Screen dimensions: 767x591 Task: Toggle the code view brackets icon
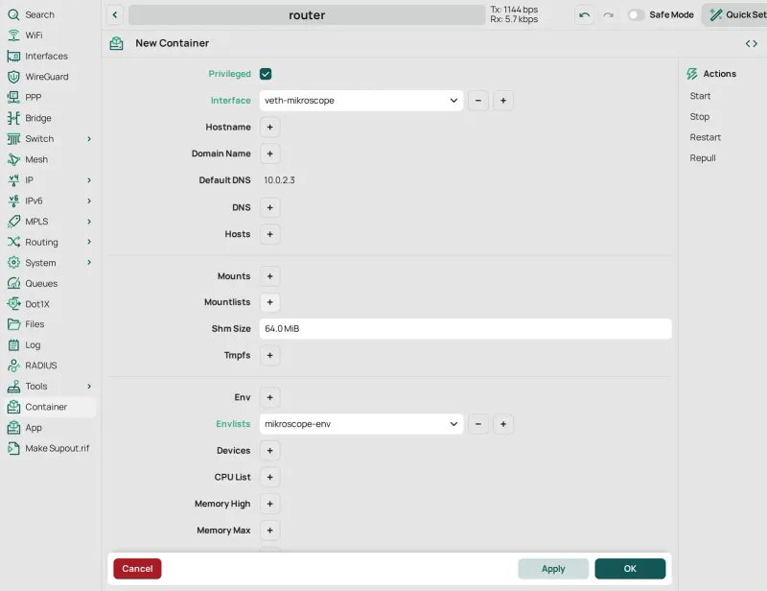pos(752,43)
